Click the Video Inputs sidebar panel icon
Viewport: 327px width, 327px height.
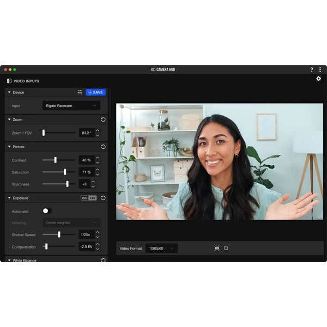click(x=9, y=81)
